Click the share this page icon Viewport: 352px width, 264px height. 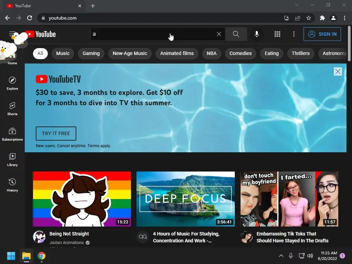[298, 18]
